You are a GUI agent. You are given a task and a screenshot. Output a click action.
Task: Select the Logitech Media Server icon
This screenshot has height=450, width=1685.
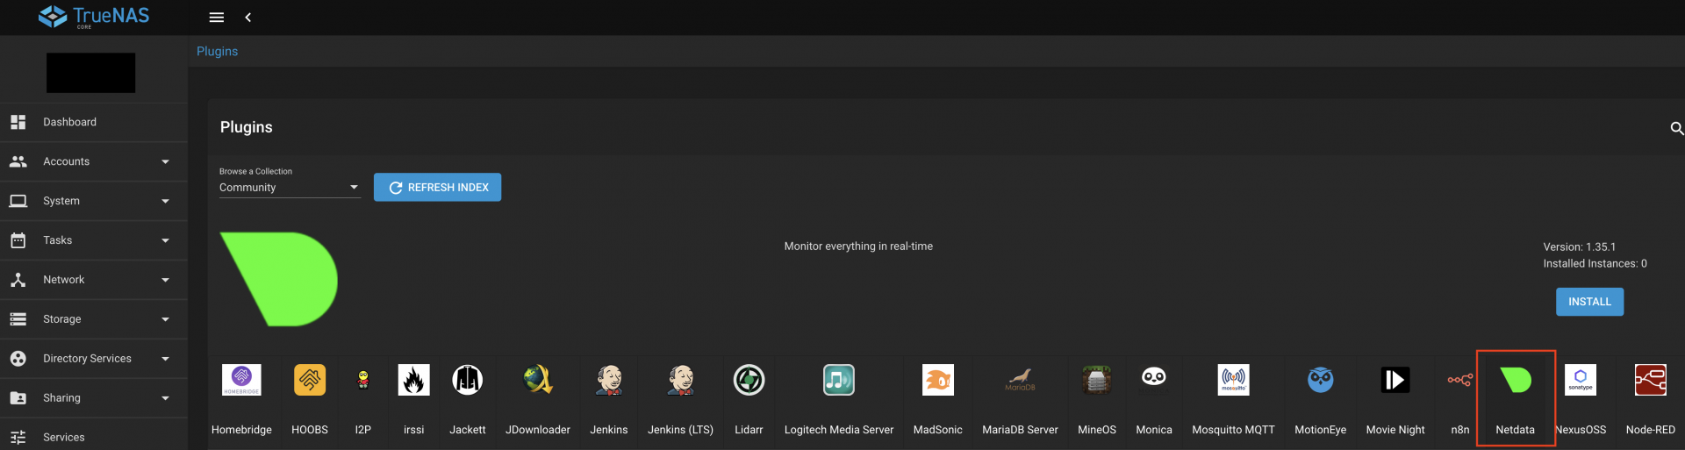[x=839, y=380]
